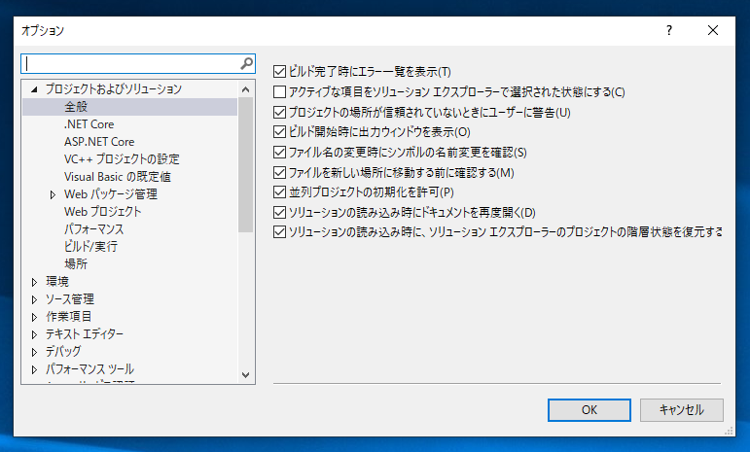
Task: Select the パフォーマンス item under projects
Action: pyautogui.click(x=94, y=229)
